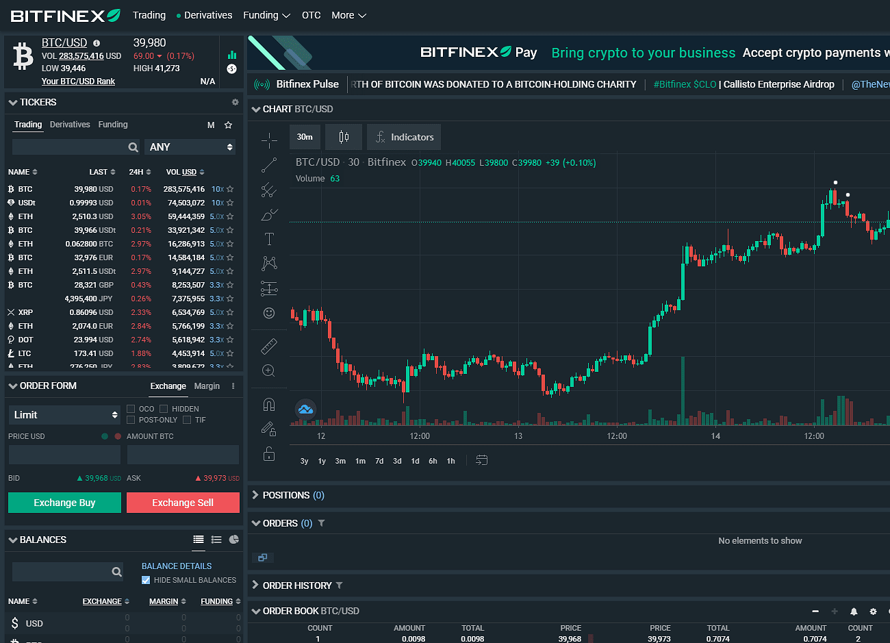Lock all drawing tools
Screen dimensions: 890x643
[269, 453]
